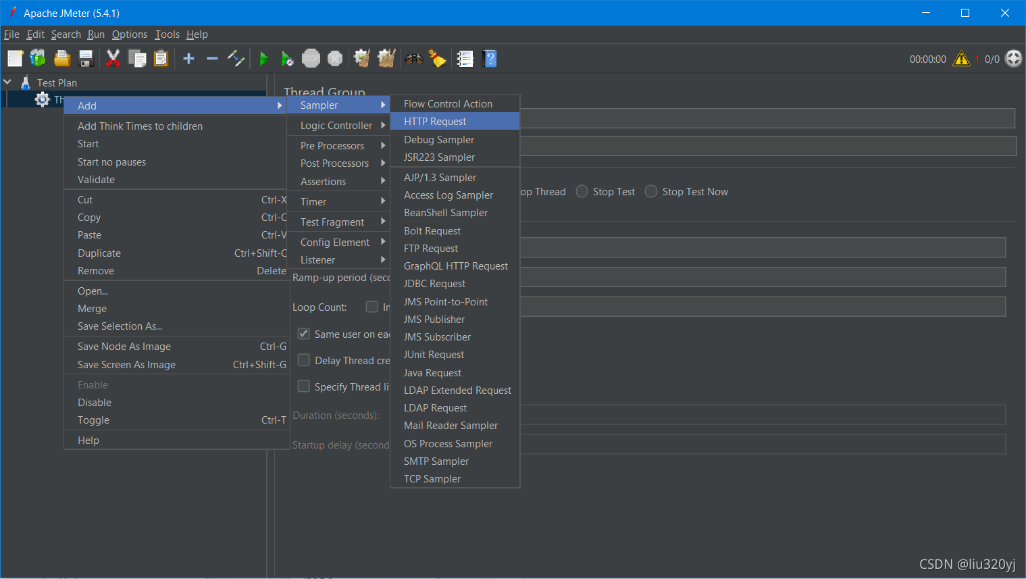The image size is (1026, 579).
Task: Click the Copy toolbar icon
Action: 137,59
